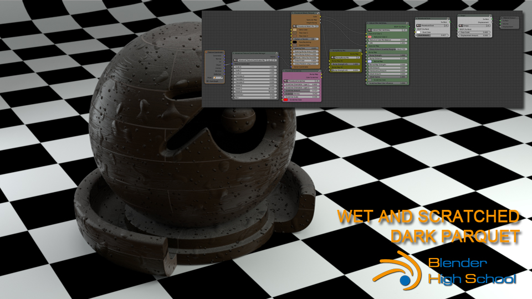Screen dimensions: 532x299
Task: Adjust the Drops Scale slider
Action: tap(474, 32)
